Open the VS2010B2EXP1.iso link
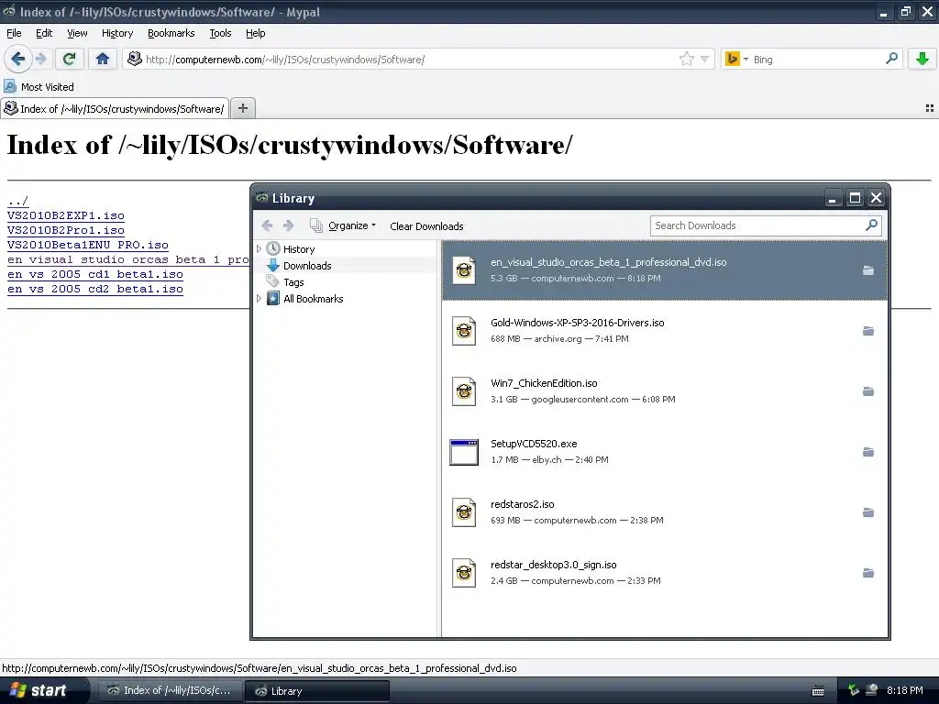The width and height of the screenshot is (939, 704). [66, 215]
